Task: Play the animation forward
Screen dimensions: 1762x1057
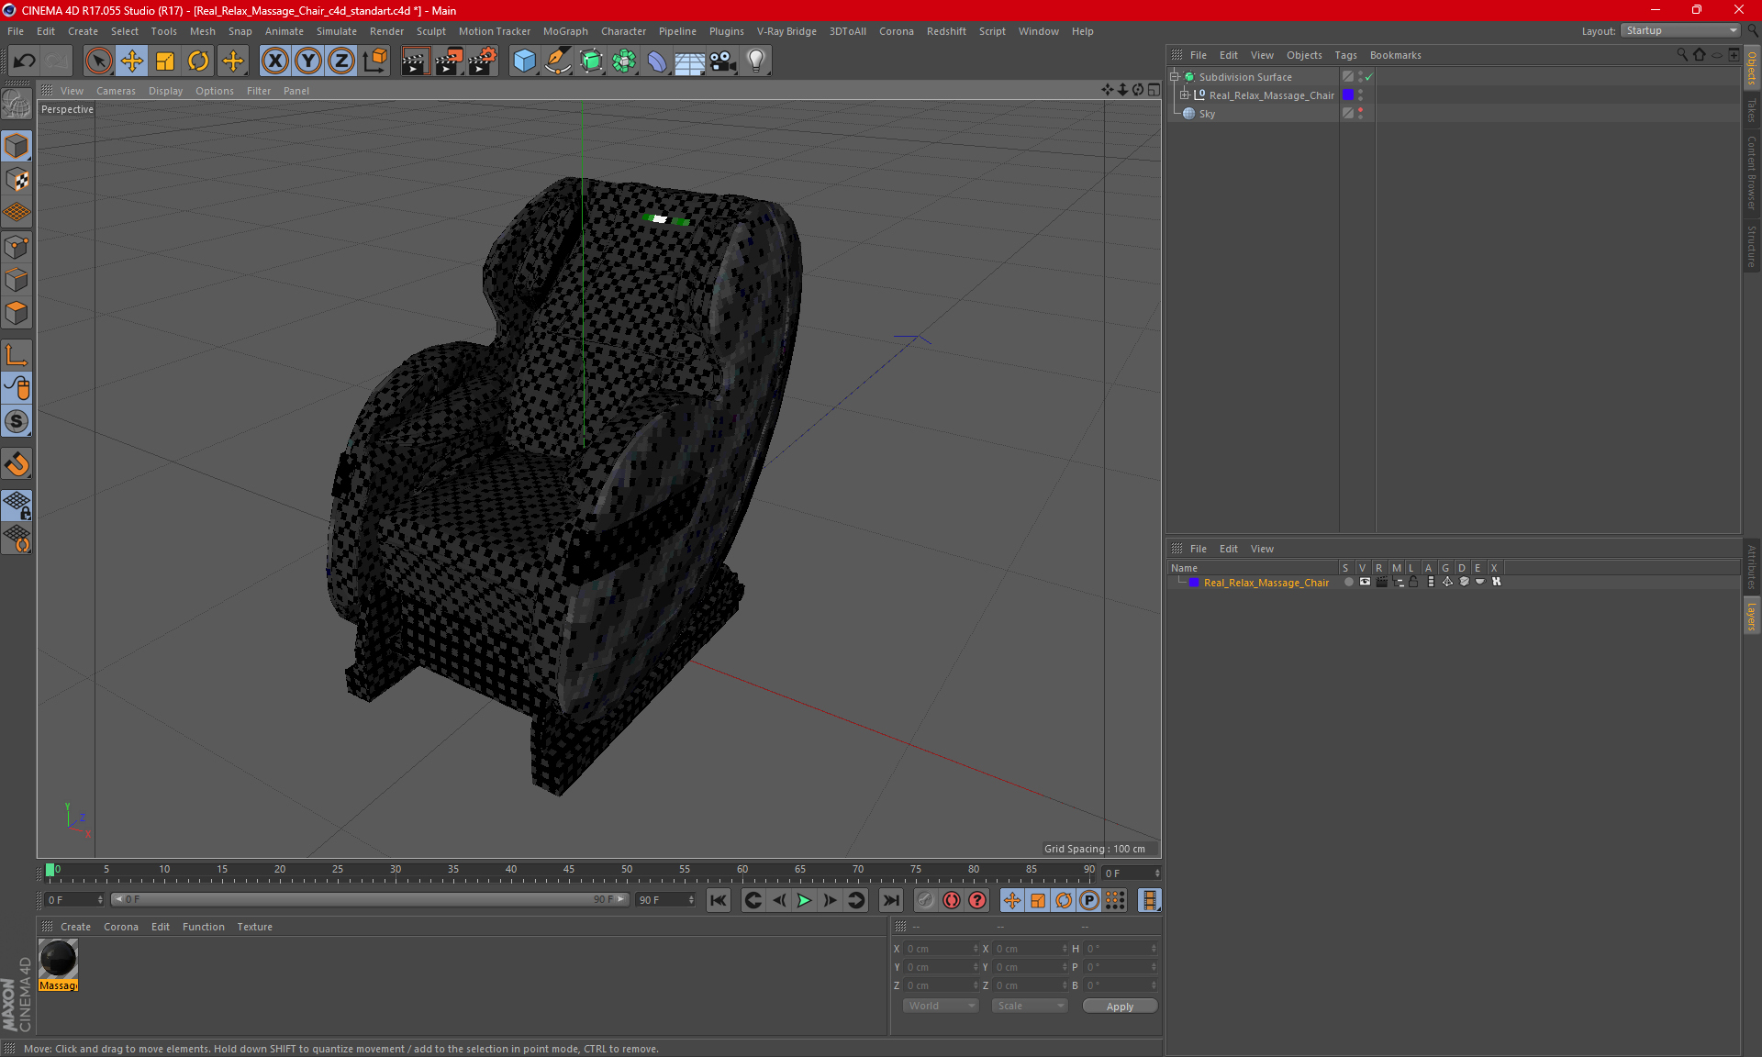Action: click(x=804, y=900)
